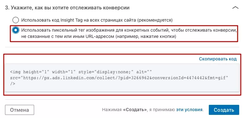This screenshot has width=242, height=118.
Task: Click the 'conversionId=4474442' part of code
Action: pos(177,78)
